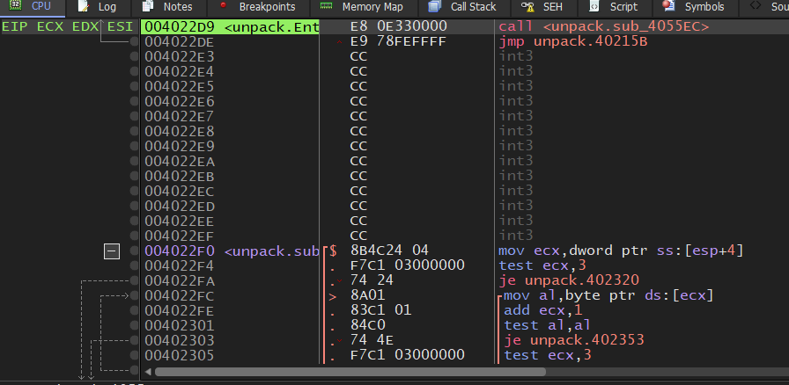Viewport: 789px width, 385px height.
Task: Click the Call Stack tab icon
Action: (434, 6)
